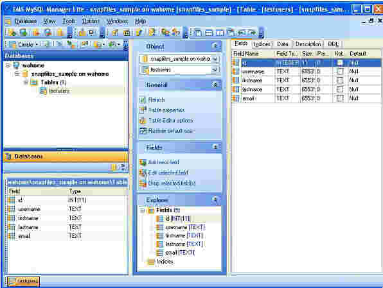Click the pencil SQL editor toolbar icon

click(x=139, y=33)
